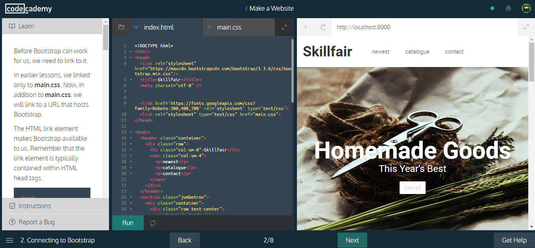This screenshot has width=535, height=248.
Task: Refresh the preview browser page
Action: [x=323, y=27]
